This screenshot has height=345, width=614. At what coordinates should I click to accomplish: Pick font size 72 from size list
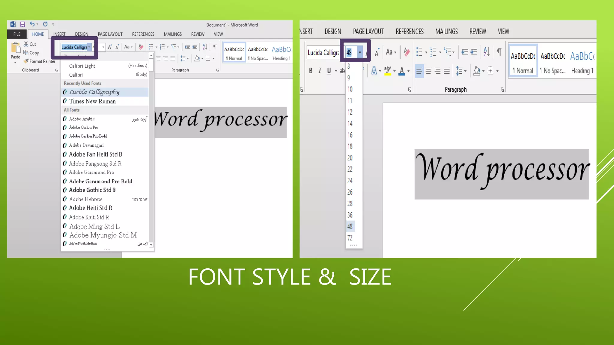[350, 238]
